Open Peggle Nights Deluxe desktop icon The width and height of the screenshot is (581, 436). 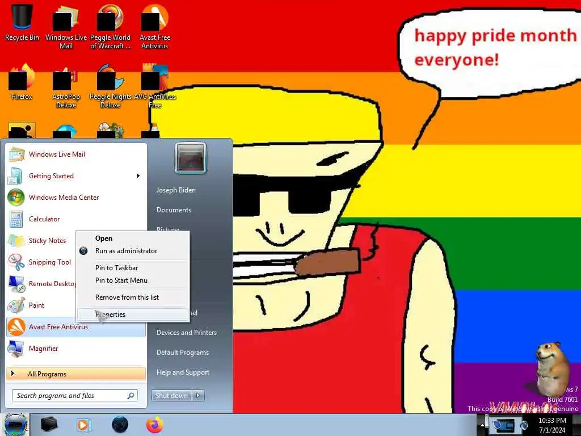111,86
